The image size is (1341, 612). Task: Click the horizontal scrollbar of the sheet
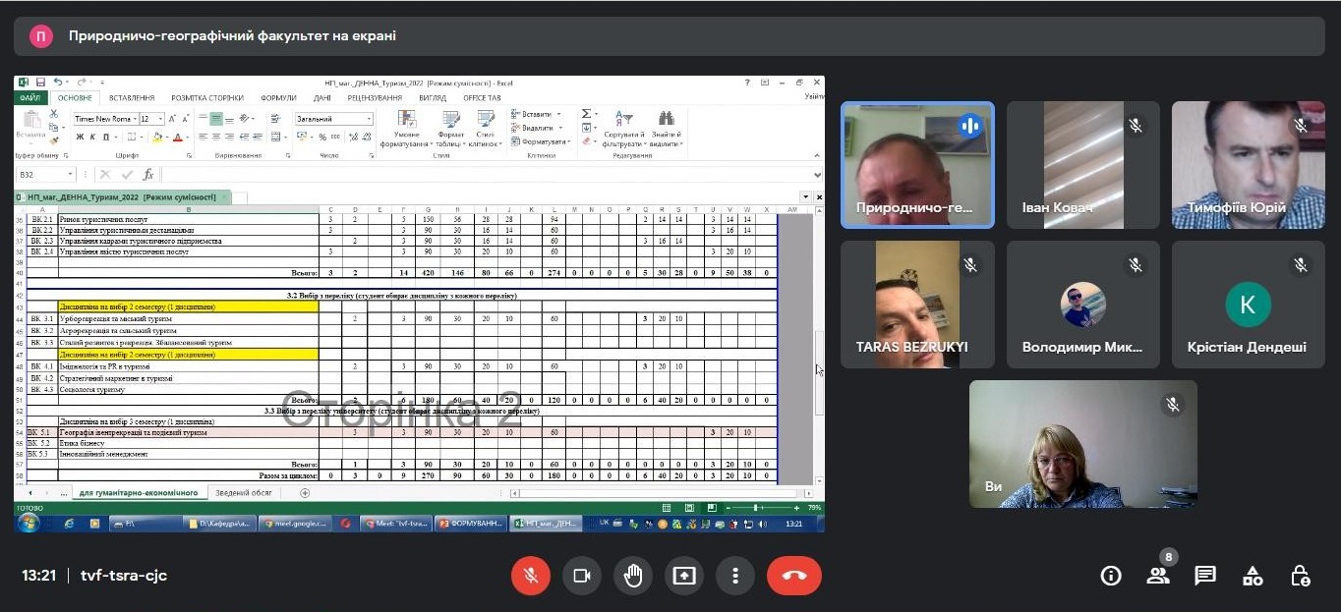[x=662, y=493]
